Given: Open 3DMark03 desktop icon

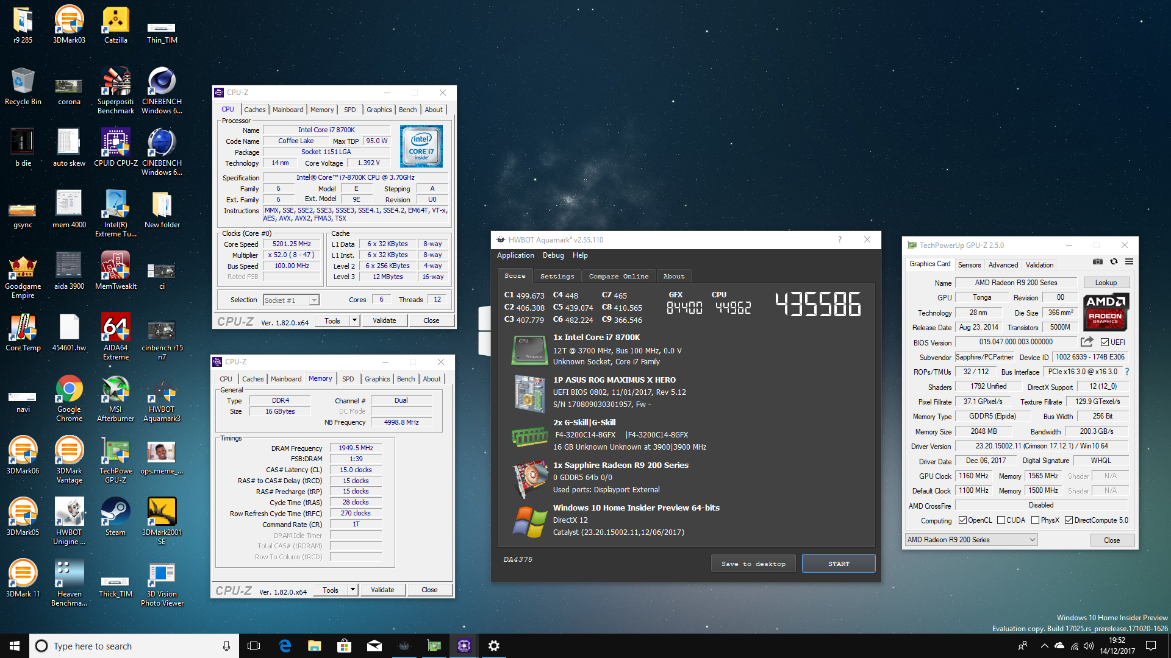Looking at the screenshot, I should pos(69,26).
